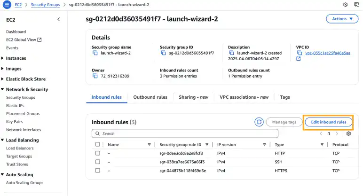The image size is (363, 196).
Task: Copy the Owner account number
Action: click(x=95, y=76)
